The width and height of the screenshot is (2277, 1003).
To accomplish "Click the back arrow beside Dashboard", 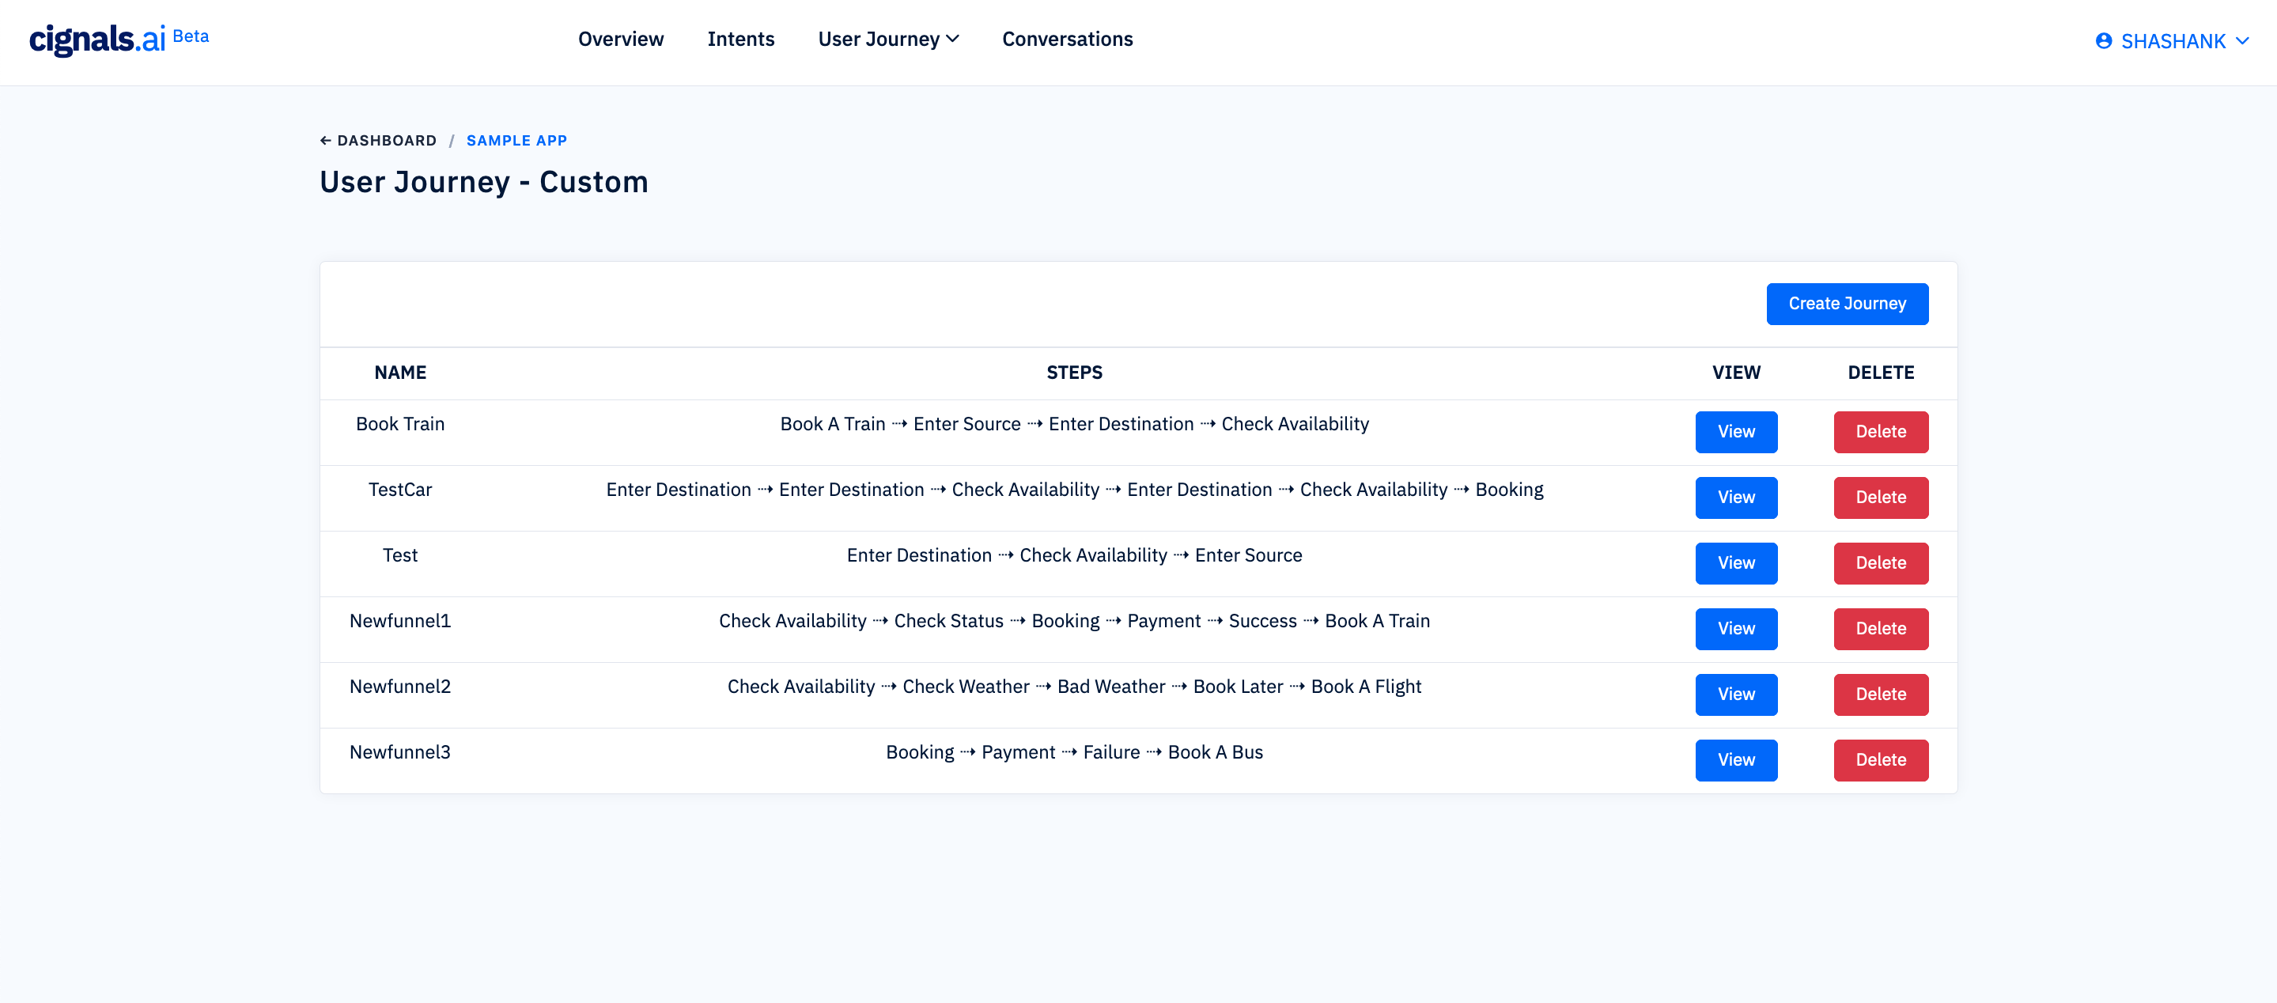I will [325, 141].
